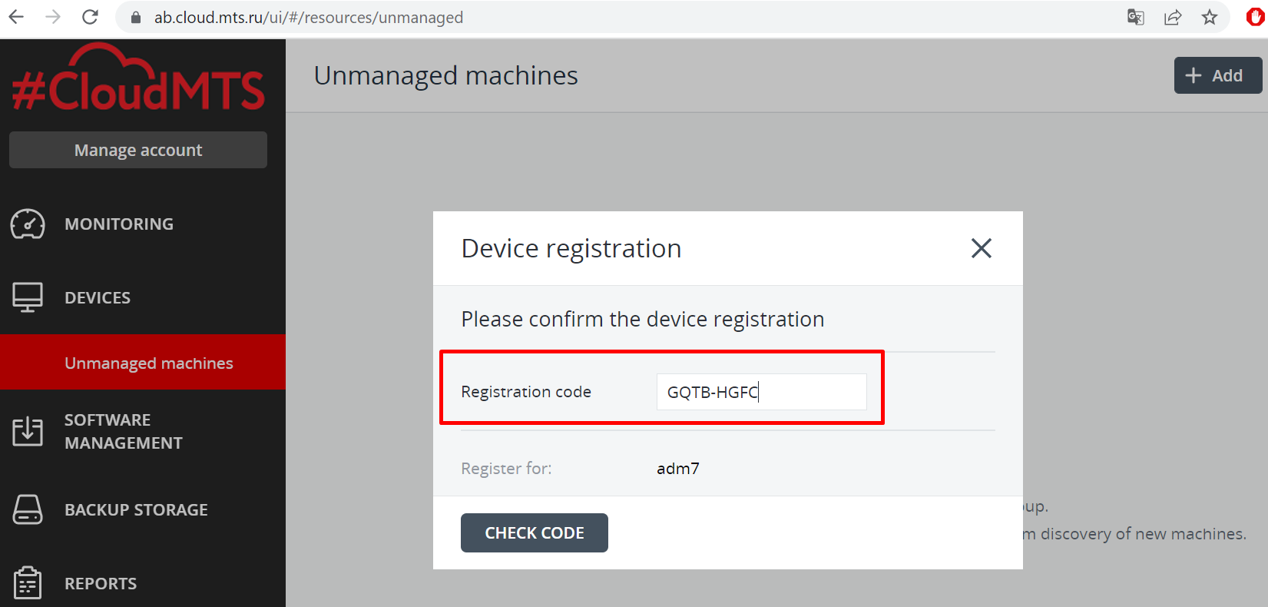Open the BACKUP STORAGE section
Image resolution: width=1268 pixels, height=607 pixels.
[136, 509]
